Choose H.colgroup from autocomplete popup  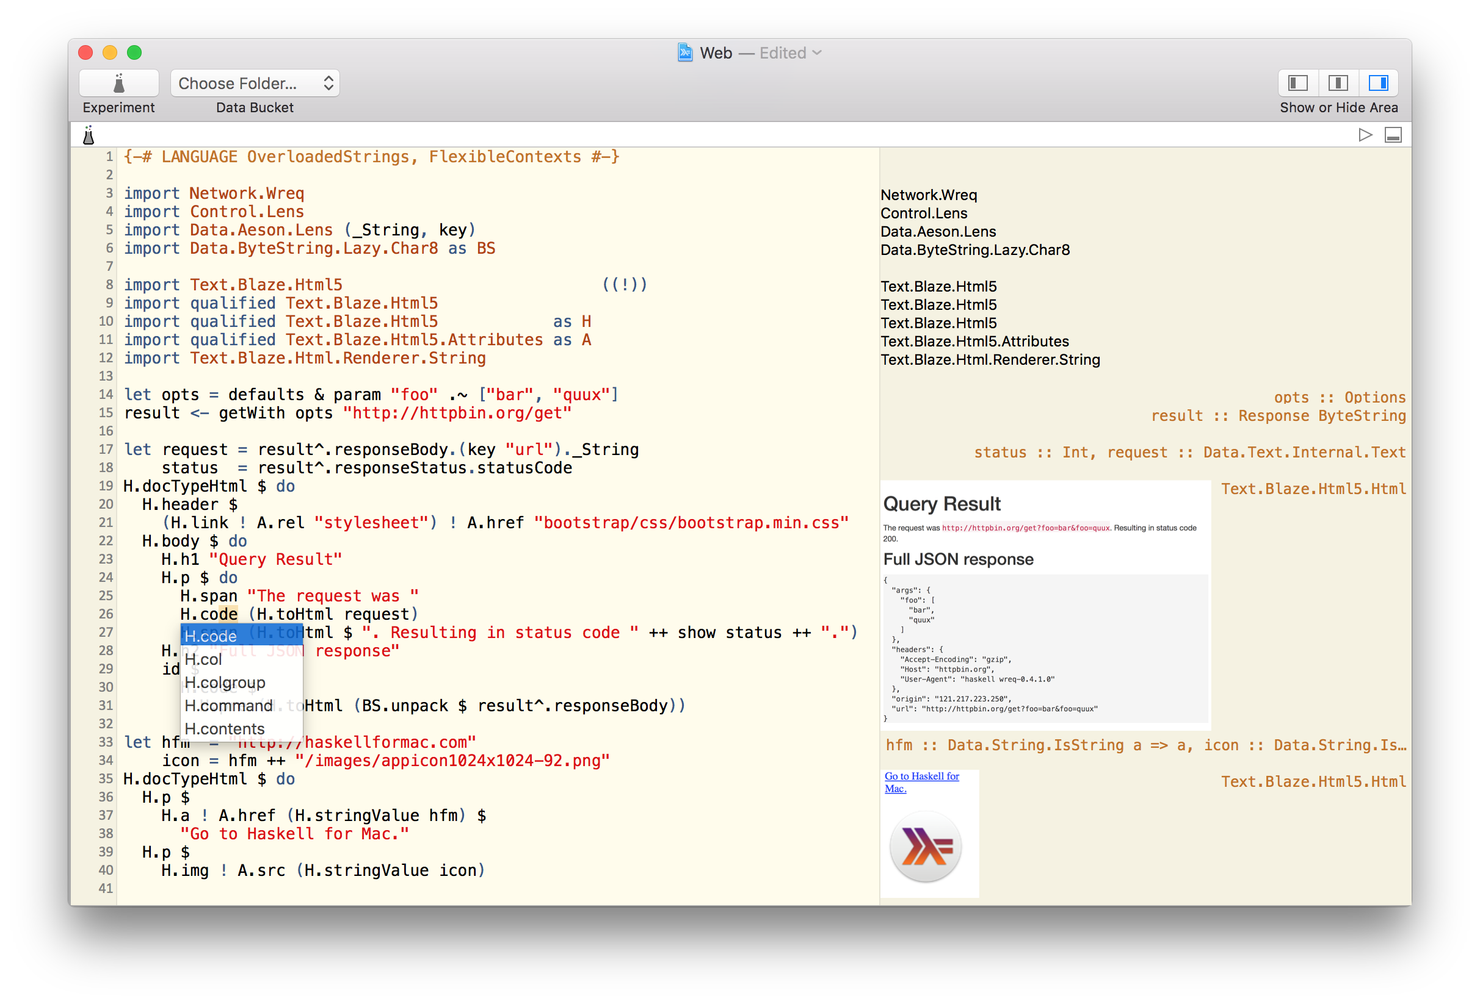pos(241,682)
